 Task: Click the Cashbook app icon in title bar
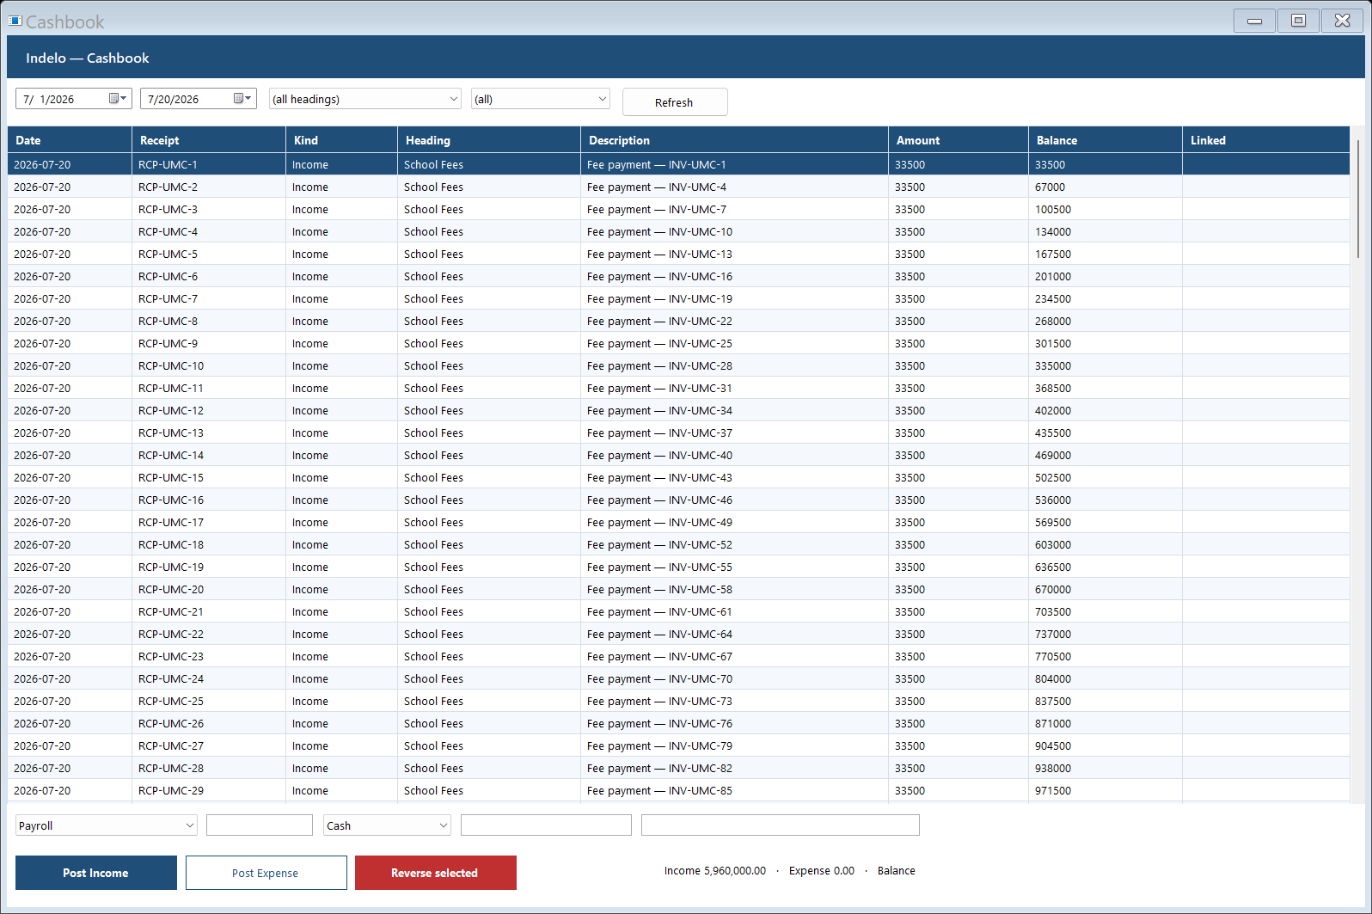point(15,21)
